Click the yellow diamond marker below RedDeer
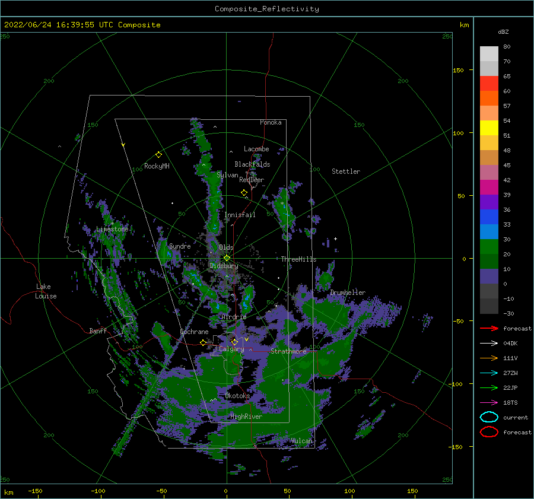 pyautogui.click(x=244, y=193)
